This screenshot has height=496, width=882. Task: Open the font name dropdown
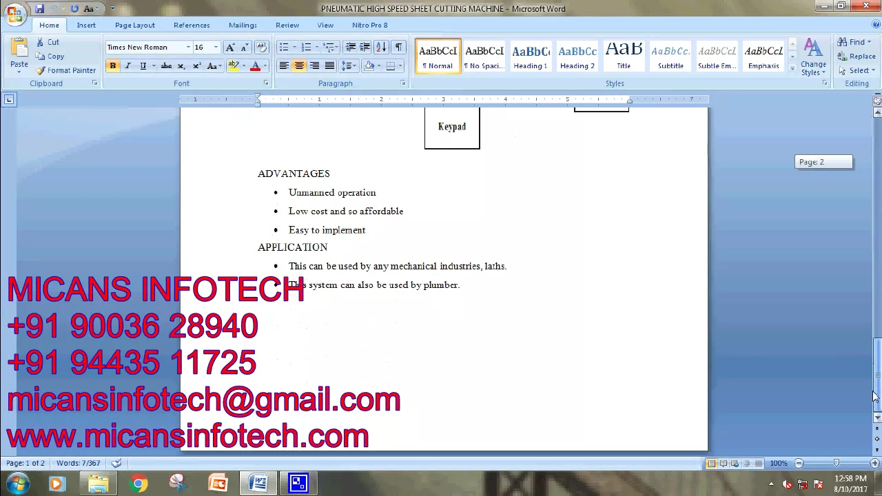[x=187, y=48]
